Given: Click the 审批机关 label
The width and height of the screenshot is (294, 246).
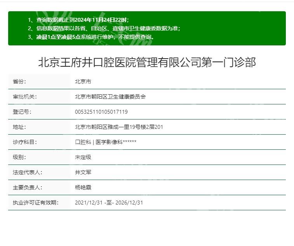Looking at the screenshot, I should (25, 97).
